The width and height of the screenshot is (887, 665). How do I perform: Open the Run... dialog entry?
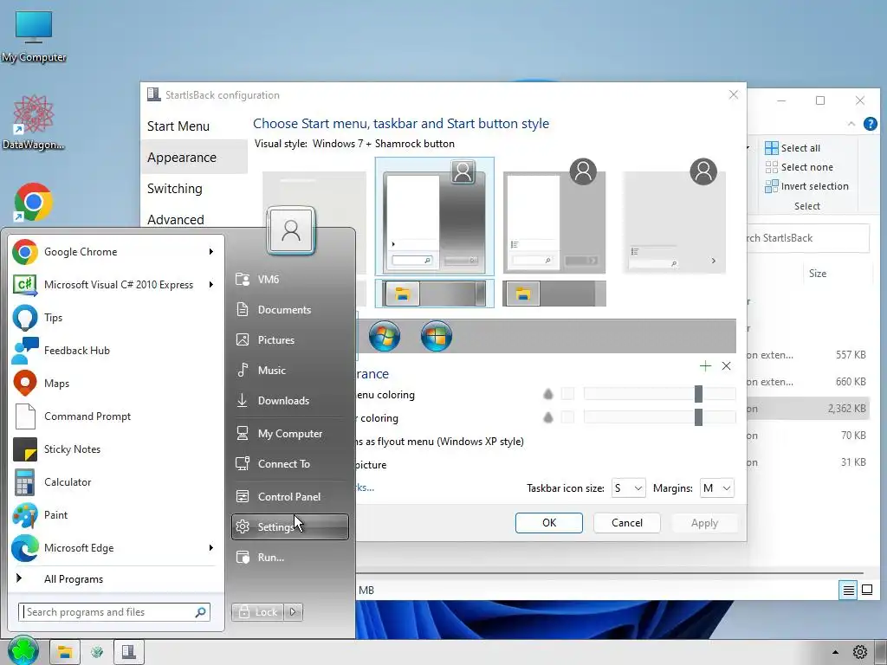point(289,557)
